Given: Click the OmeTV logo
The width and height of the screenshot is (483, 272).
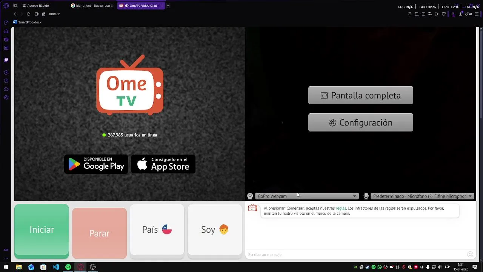Looking at the screenshot, I should (130, 85).
